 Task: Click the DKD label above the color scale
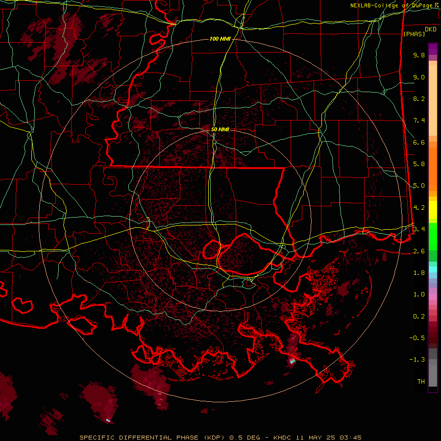pyautogui.click(x=431, y=29)
